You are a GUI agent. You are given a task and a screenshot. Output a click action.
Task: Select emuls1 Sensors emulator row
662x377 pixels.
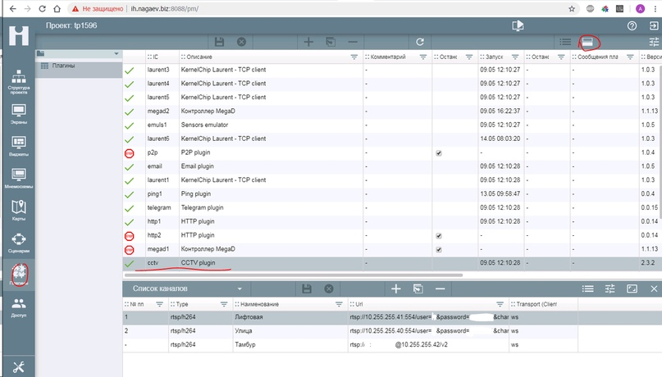[x=390, y=125]
